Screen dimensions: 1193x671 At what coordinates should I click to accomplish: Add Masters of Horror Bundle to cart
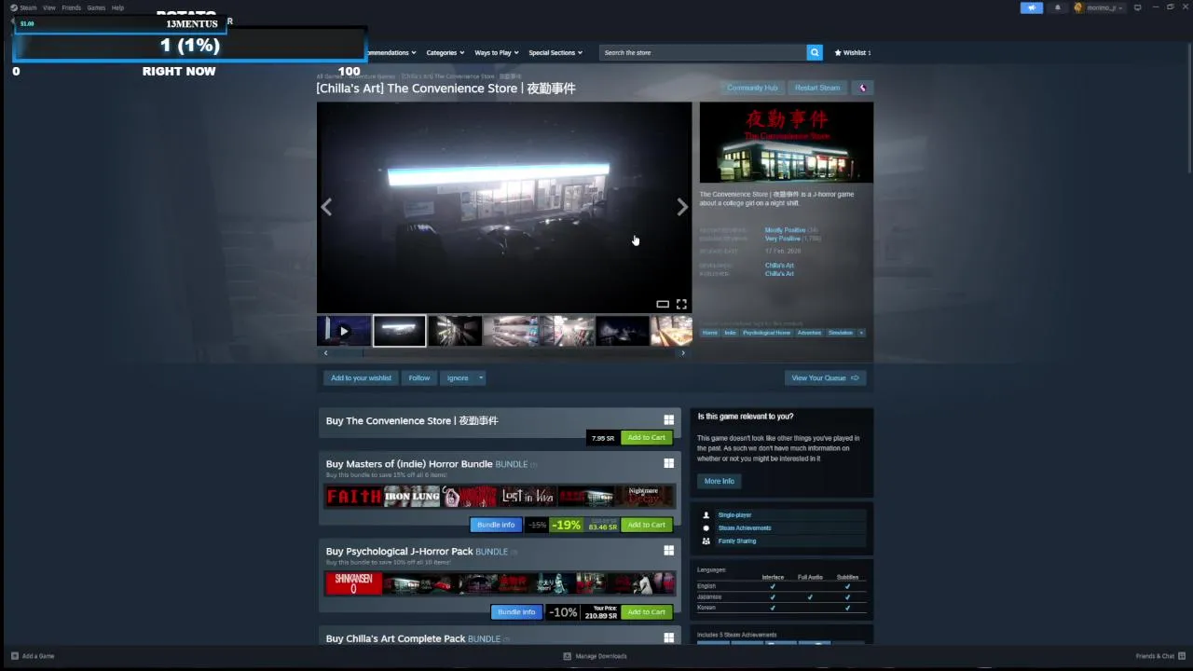tap(646, 525)
